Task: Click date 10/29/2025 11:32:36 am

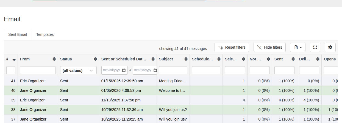Action: point(122,110)
